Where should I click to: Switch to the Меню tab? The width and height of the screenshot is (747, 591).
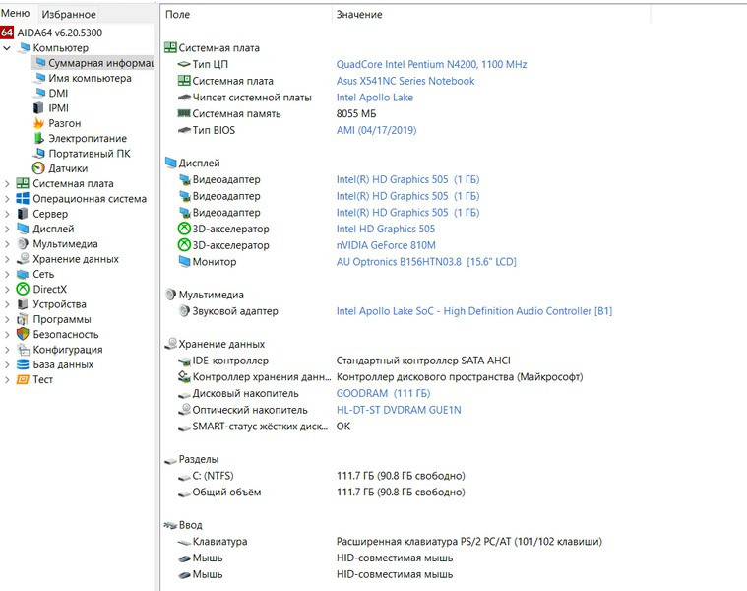click(x=15, y=14)
